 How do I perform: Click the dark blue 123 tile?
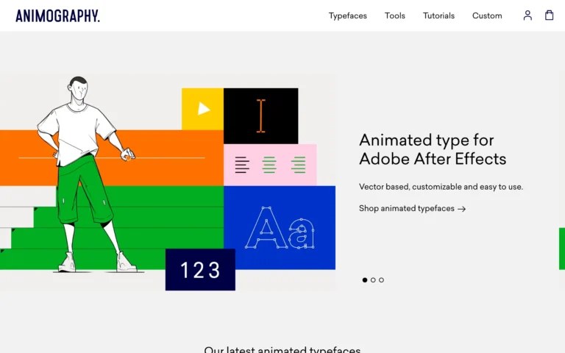tap(200, 269)
